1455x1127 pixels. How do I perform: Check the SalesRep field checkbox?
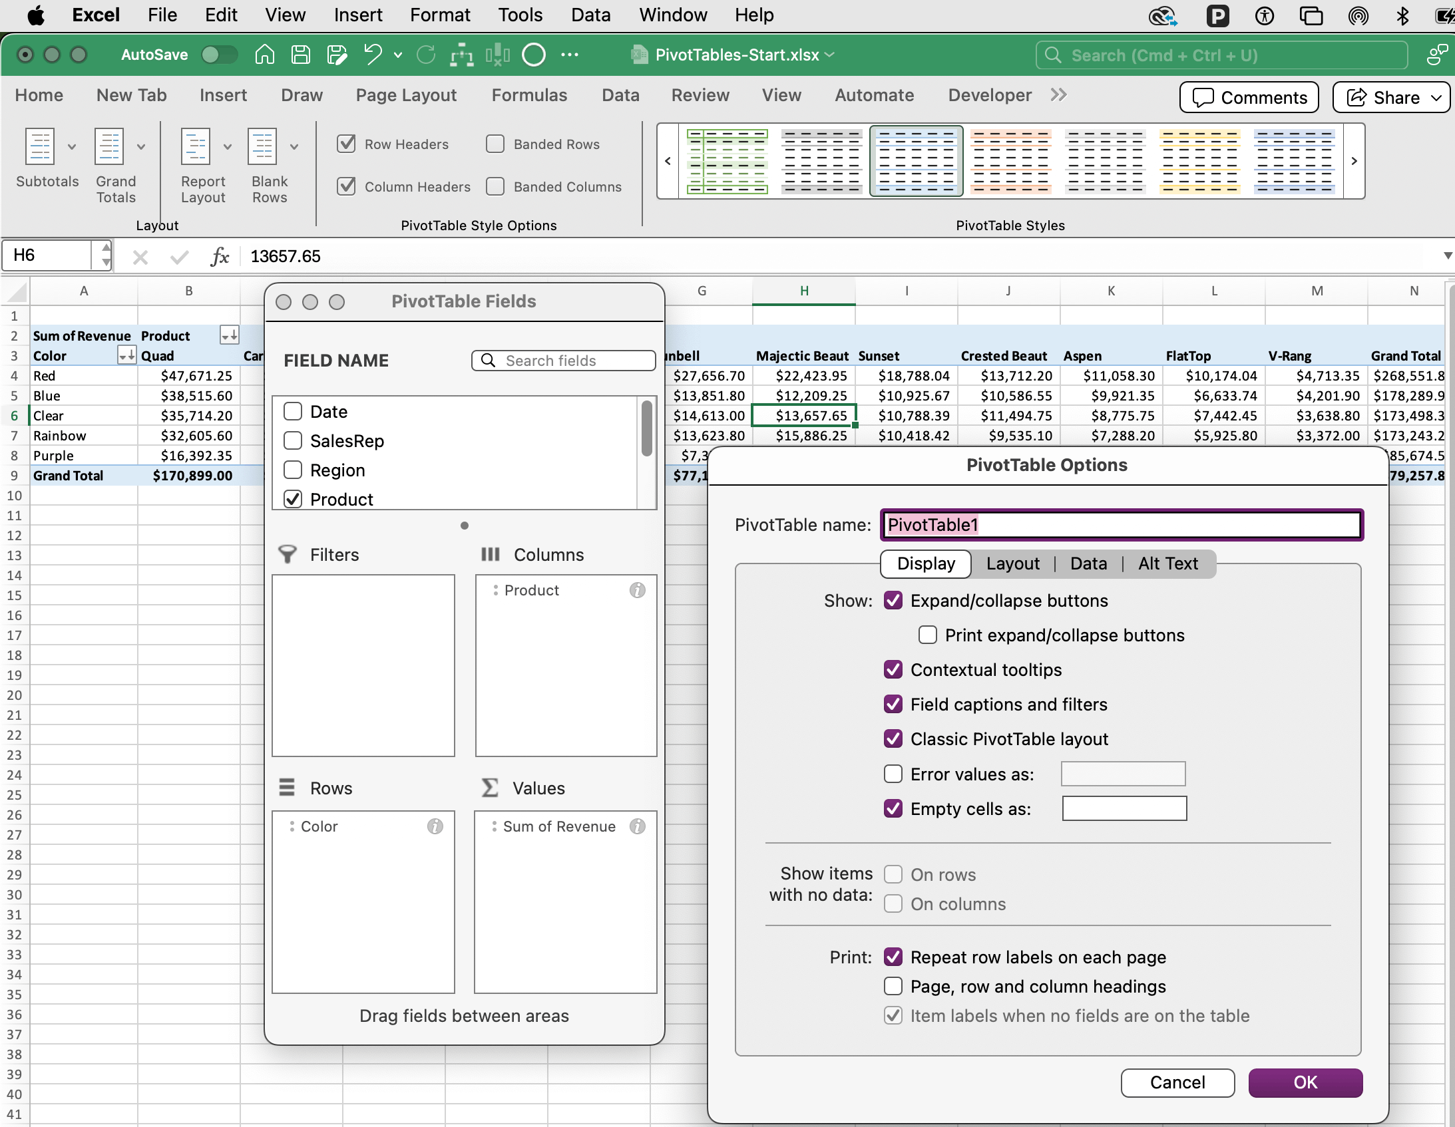pos(293,441)
